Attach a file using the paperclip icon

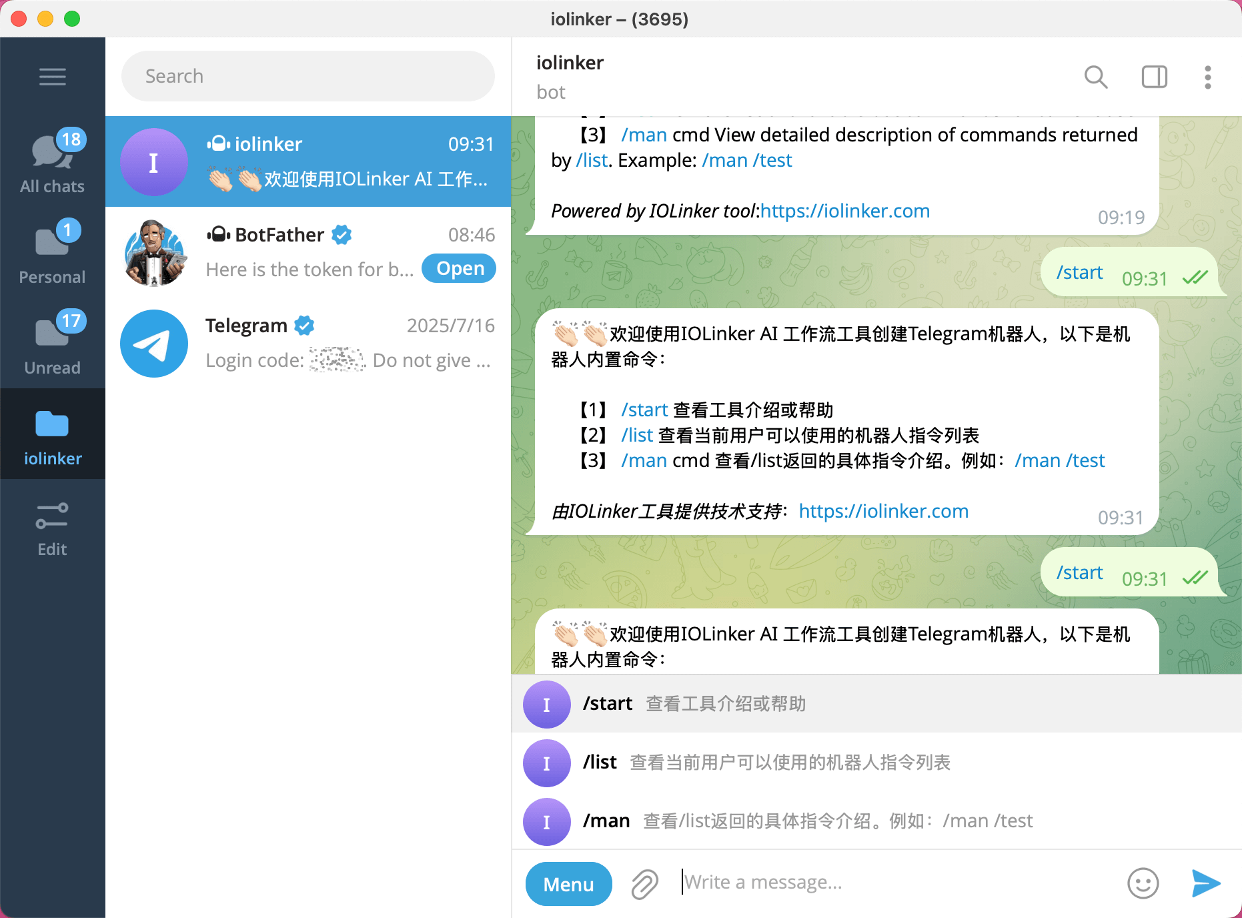point(643,883)
